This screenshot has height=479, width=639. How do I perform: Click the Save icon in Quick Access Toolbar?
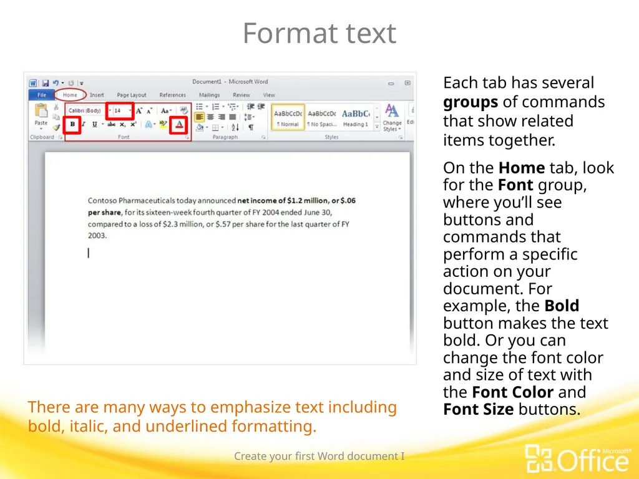[45, 83]
